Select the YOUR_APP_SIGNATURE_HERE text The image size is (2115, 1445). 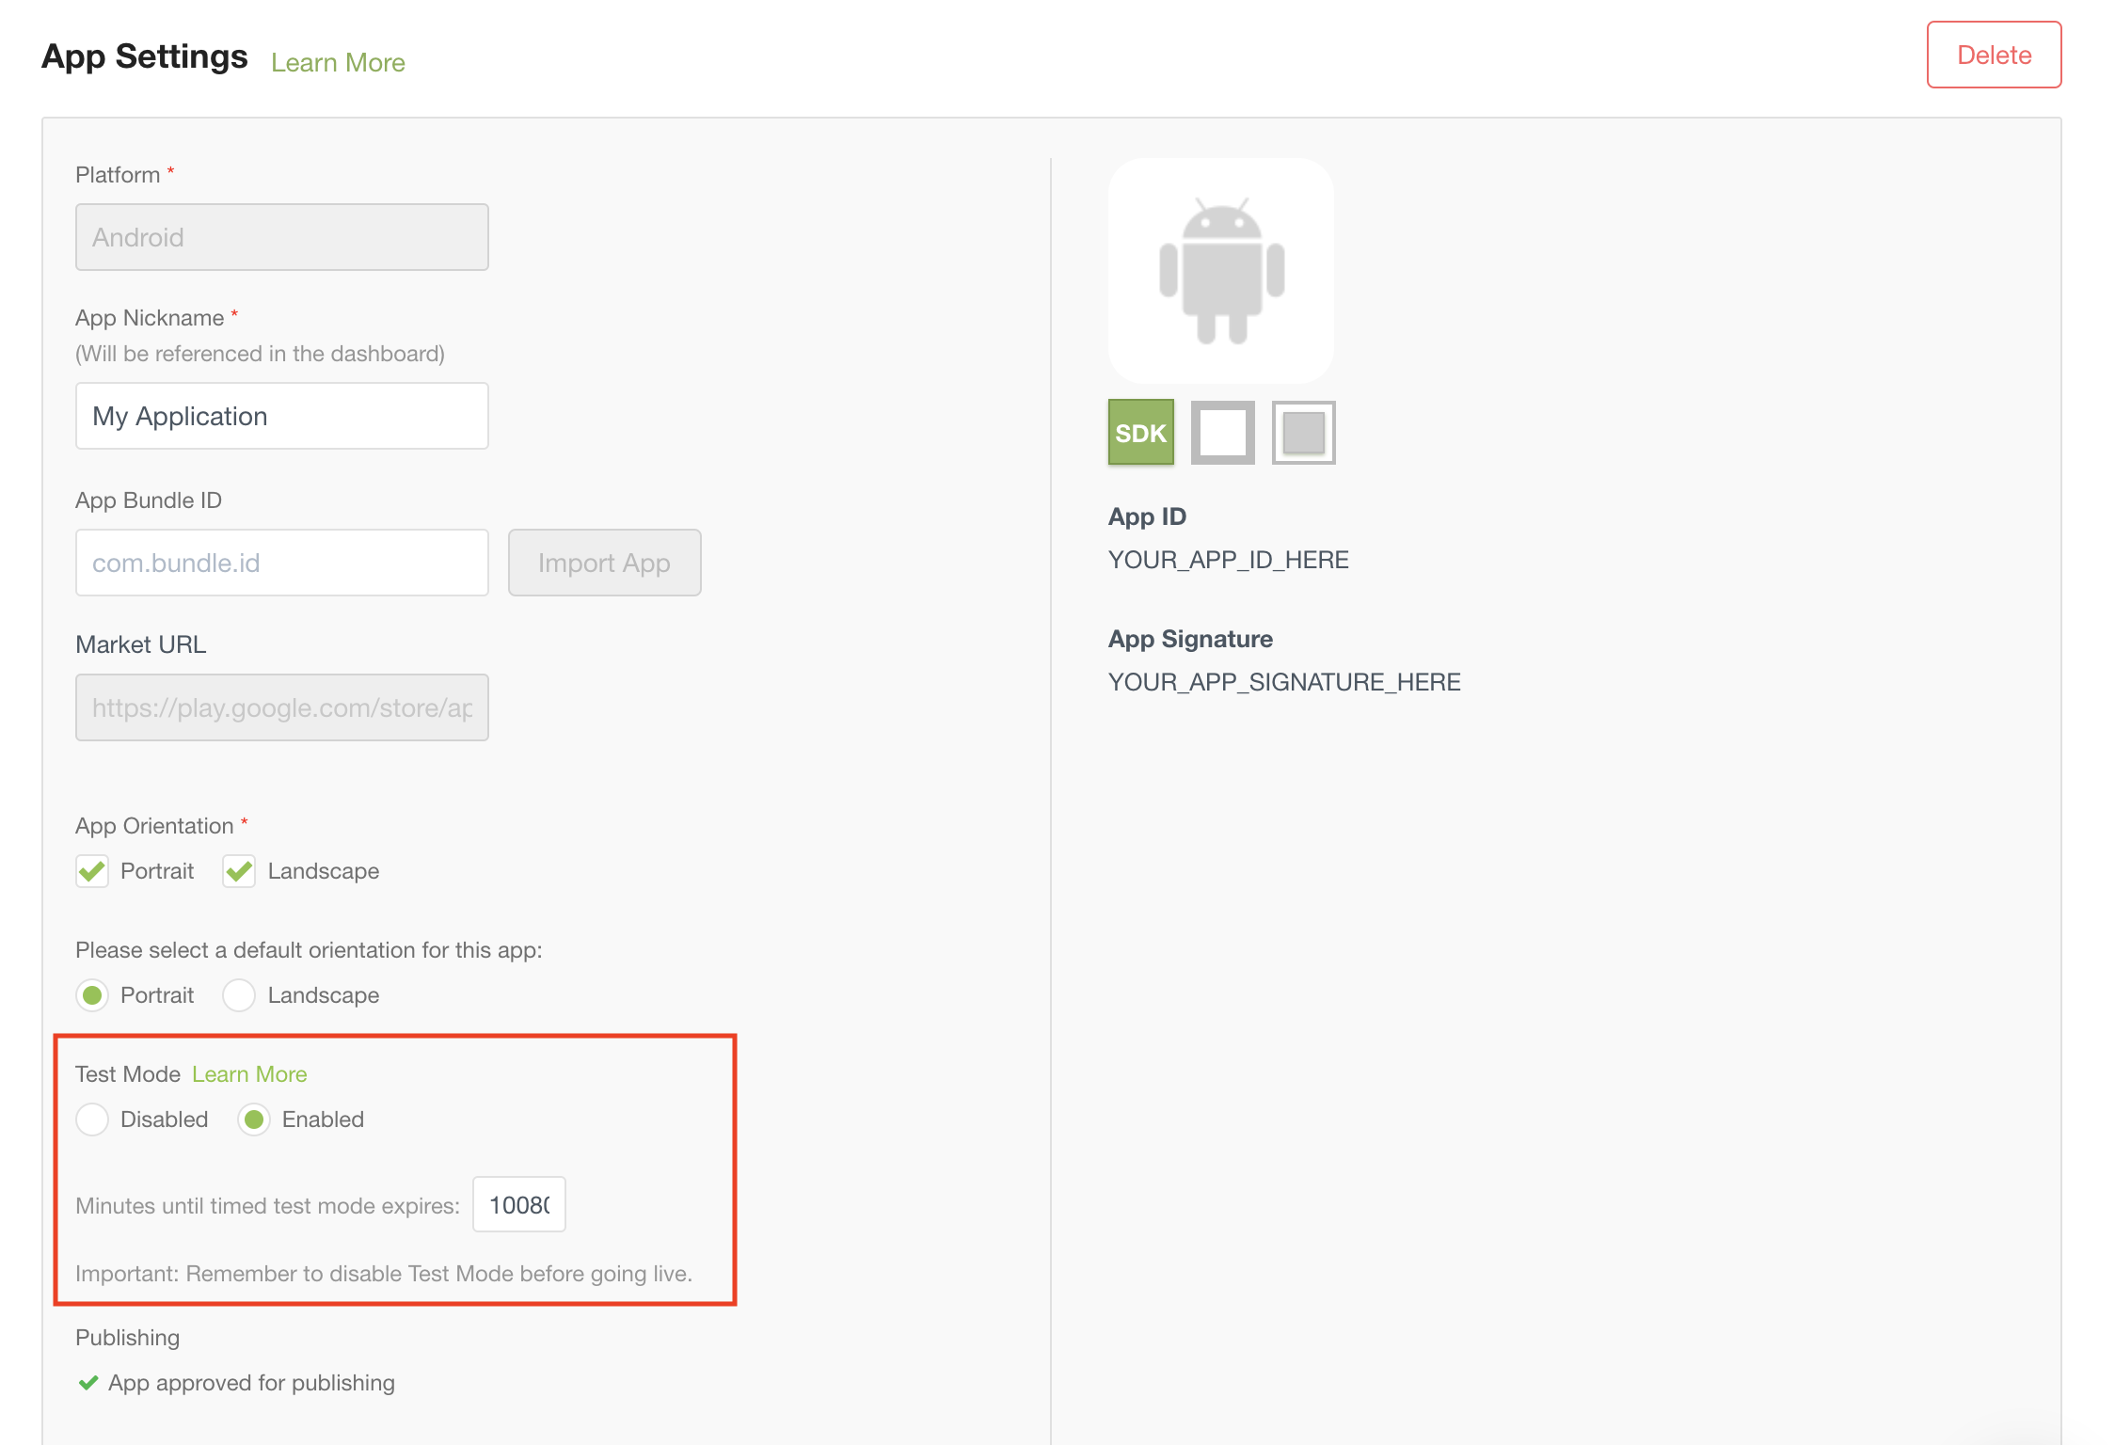pos(1284,681)
